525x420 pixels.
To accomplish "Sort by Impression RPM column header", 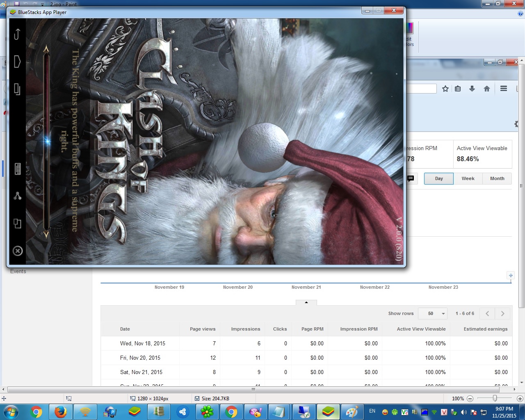I will [x=359, y=329].
